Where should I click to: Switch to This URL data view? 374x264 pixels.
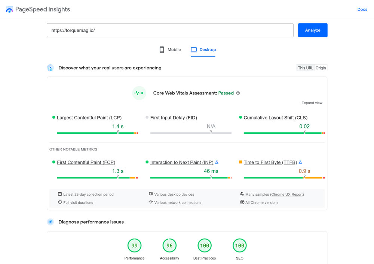coord(306,68)
